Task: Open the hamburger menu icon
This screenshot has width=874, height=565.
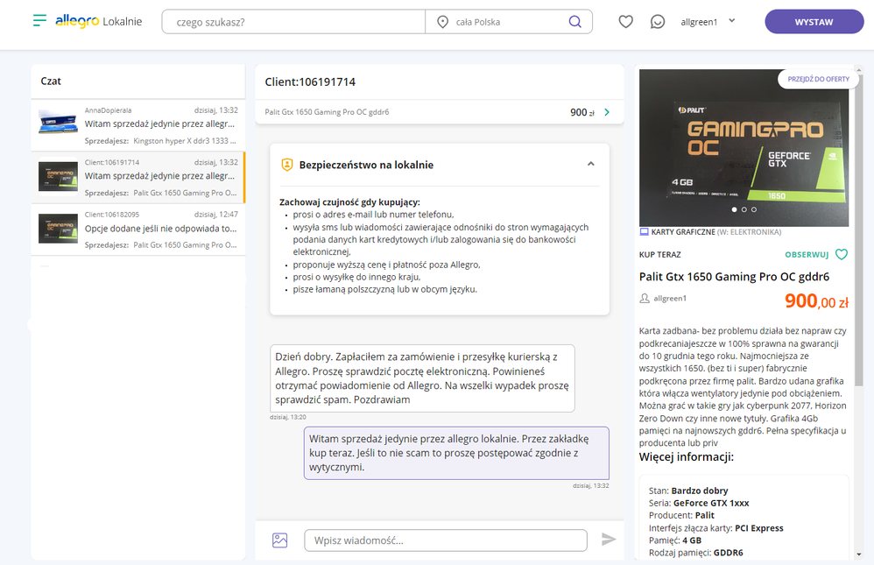Action: coord(39,21)
